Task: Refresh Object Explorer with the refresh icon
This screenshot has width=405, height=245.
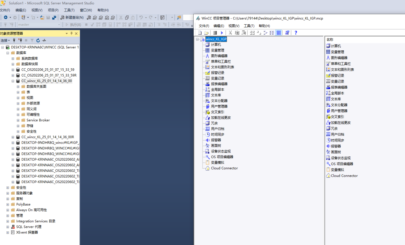Action: click(x=38, y=40)
